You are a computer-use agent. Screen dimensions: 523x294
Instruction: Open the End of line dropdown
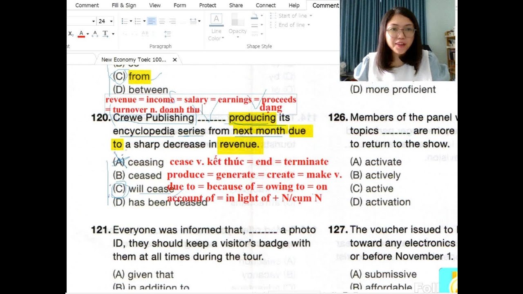click(x=308, y=25)
